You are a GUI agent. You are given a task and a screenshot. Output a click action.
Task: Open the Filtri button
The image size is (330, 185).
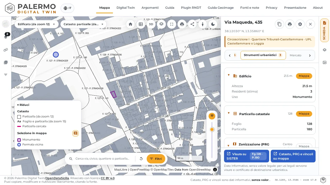pos(156,159)
